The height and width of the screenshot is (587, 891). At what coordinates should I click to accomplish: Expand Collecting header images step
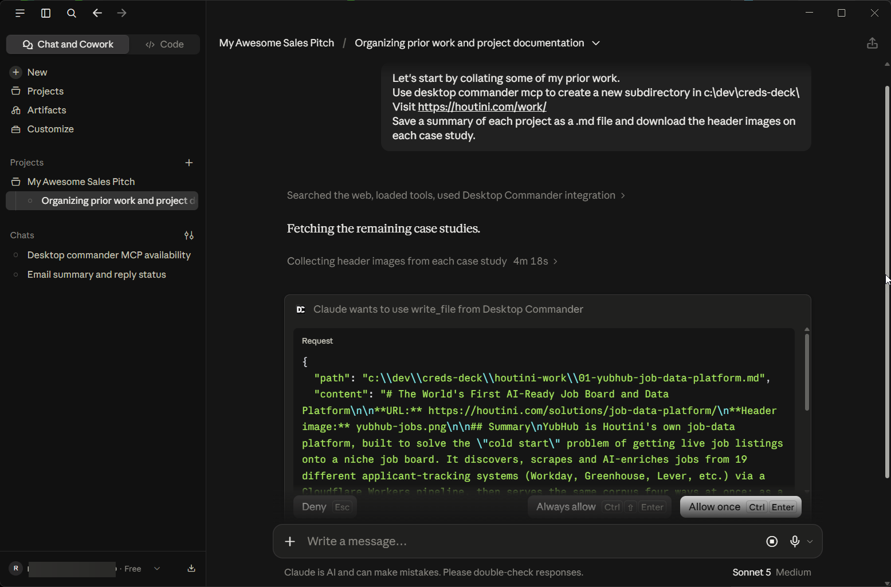(422, 261)
